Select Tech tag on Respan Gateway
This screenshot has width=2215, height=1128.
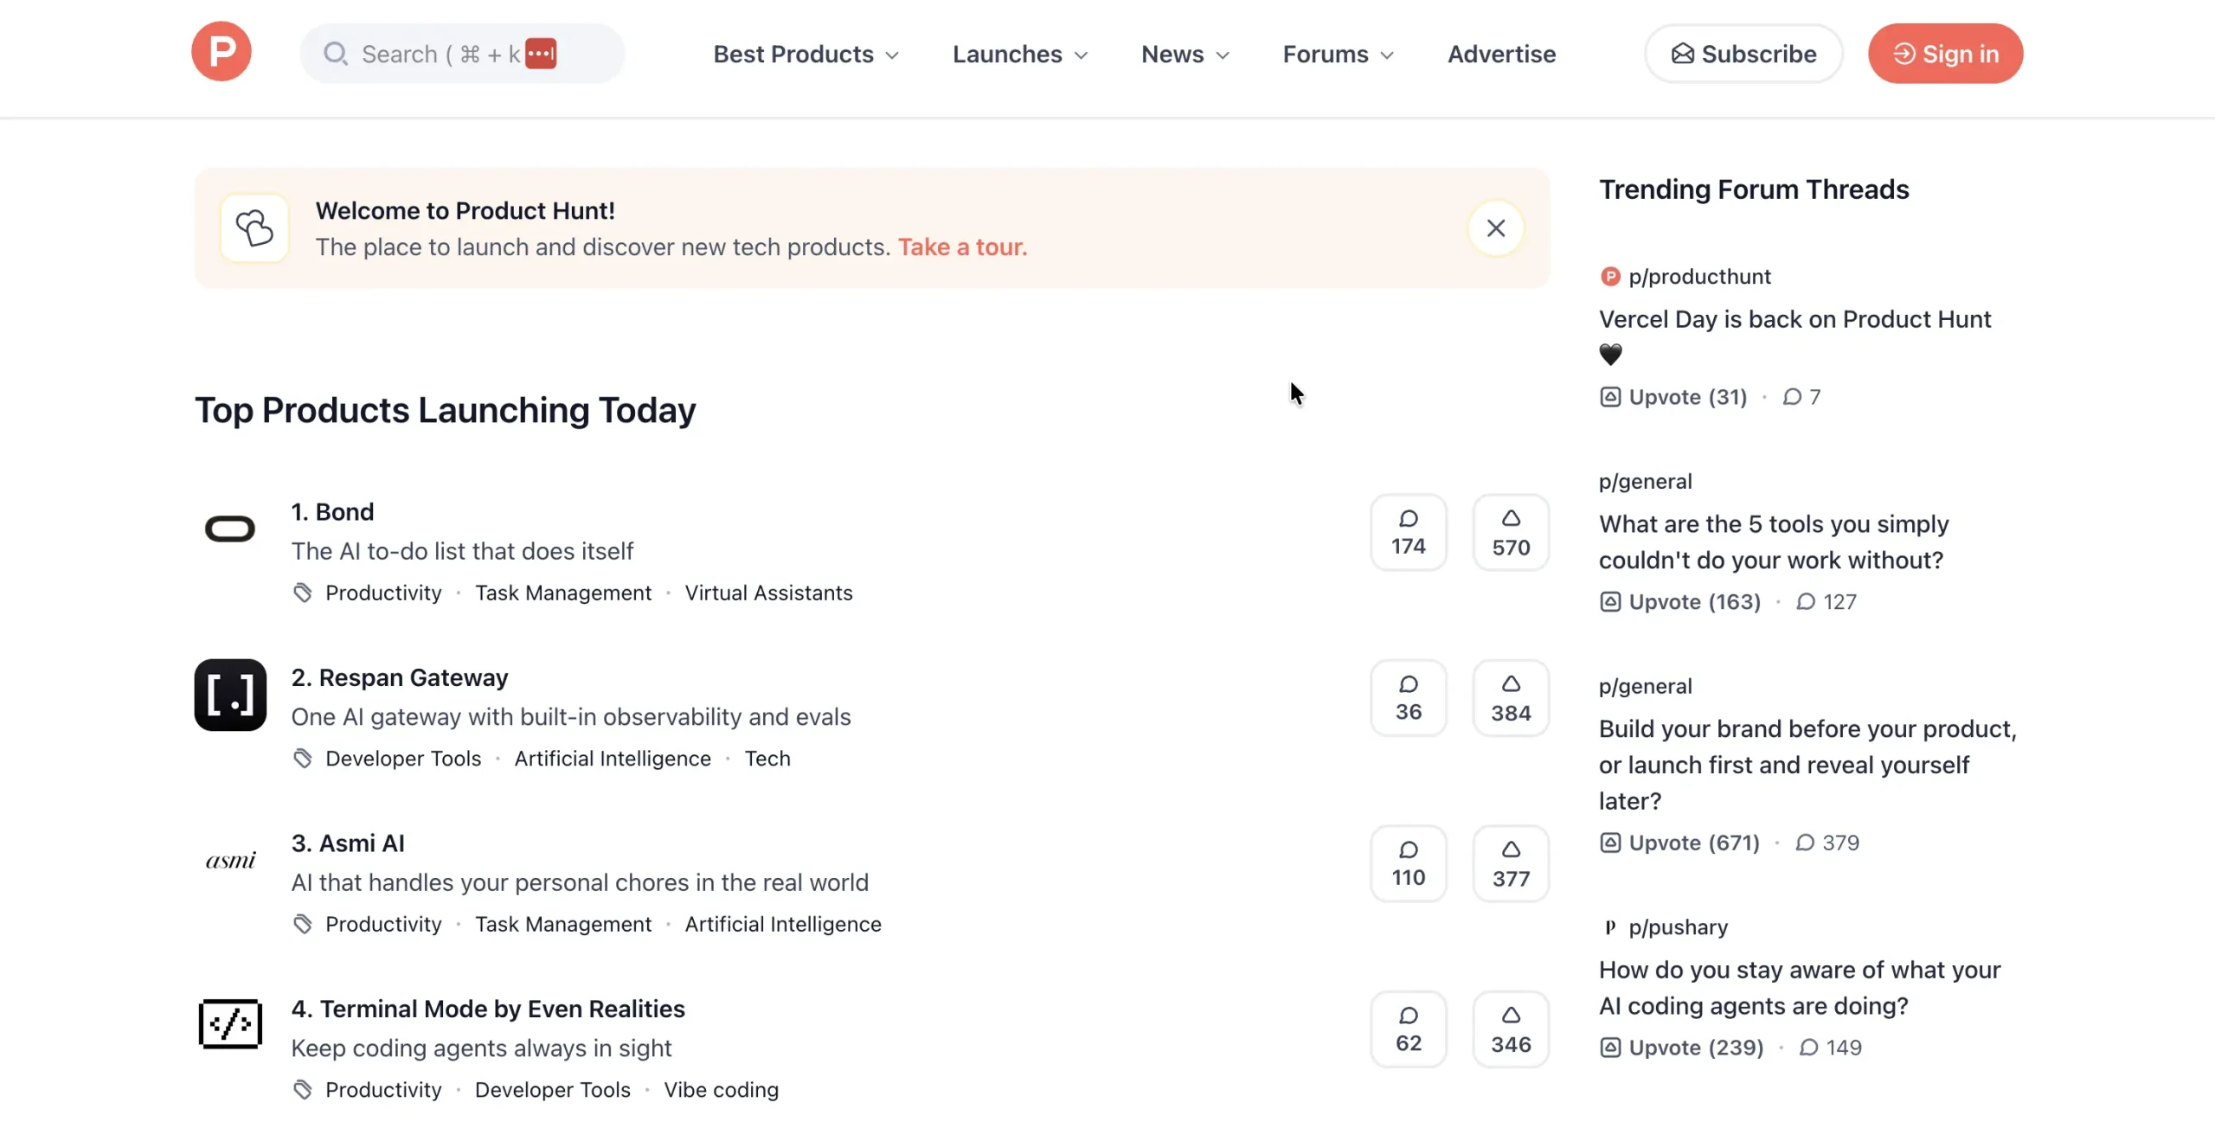tap(767, 759)
